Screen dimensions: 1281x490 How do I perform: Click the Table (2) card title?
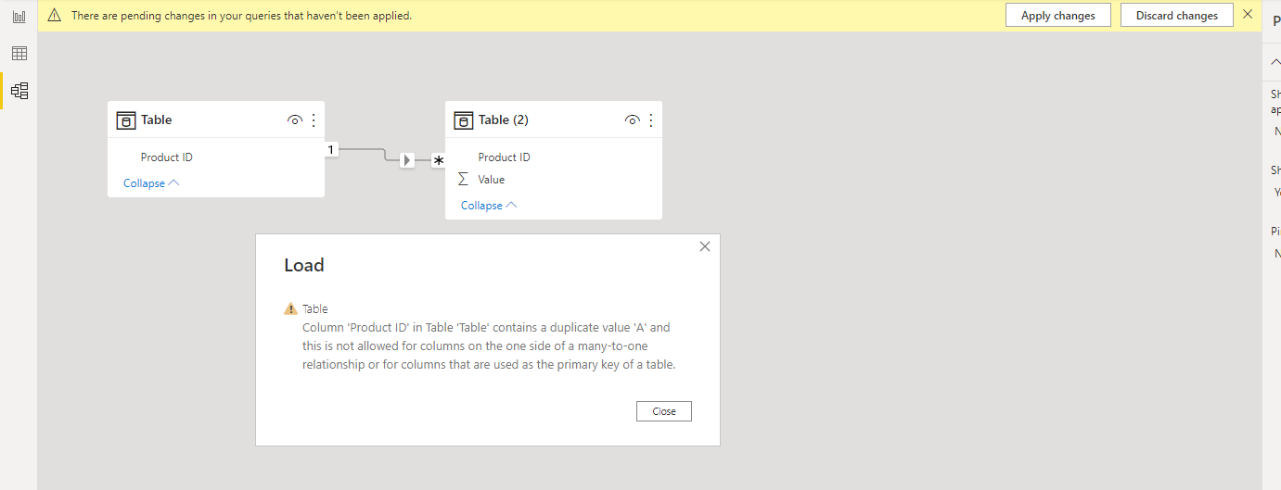point(504,120)
